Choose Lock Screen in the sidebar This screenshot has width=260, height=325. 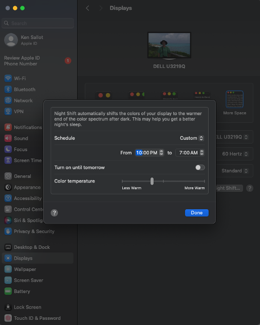pyautogui.click(x=38, y=307)
